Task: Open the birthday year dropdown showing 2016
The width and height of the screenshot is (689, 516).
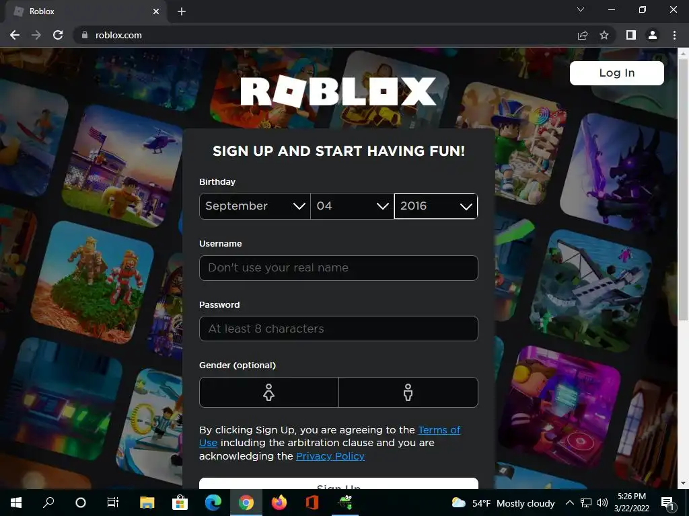Action: (x=436, y=206)
